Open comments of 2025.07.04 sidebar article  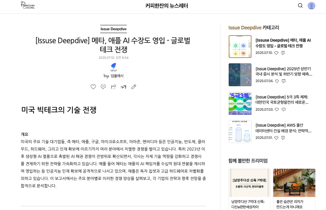pyautogui.click(x=283, y=81)
